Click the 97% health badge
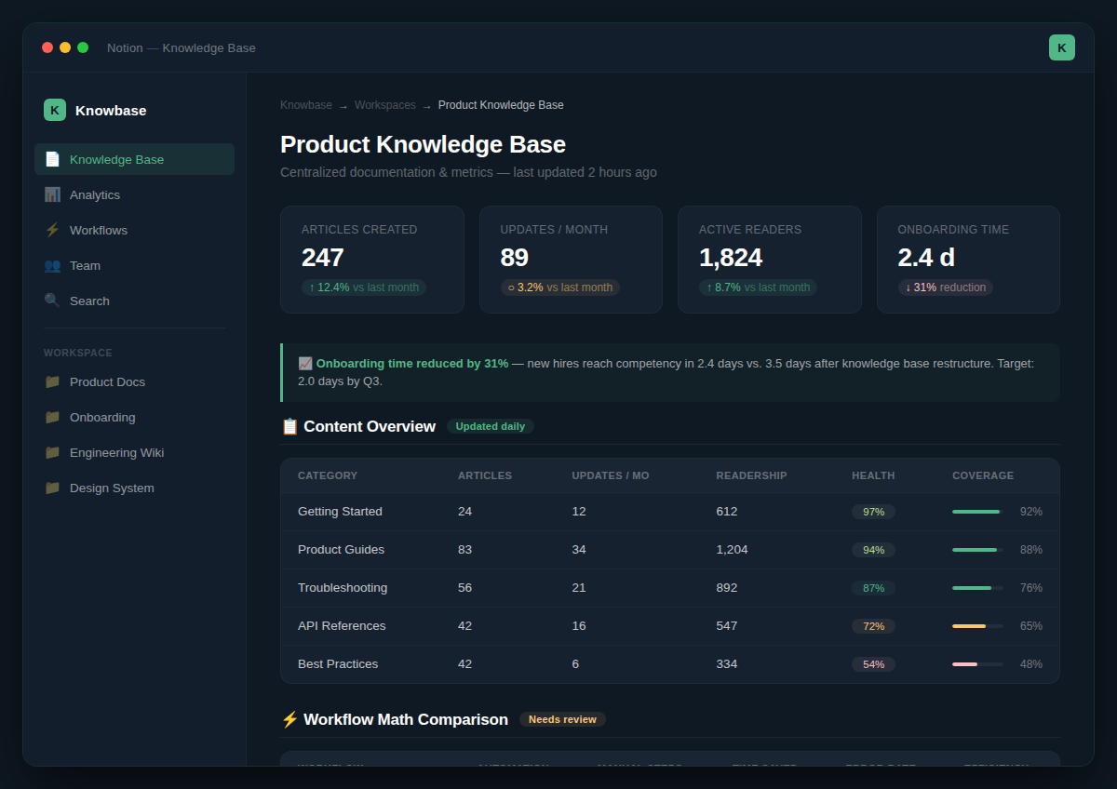Viewport: 1117px width, 789px height. [873, 512]
